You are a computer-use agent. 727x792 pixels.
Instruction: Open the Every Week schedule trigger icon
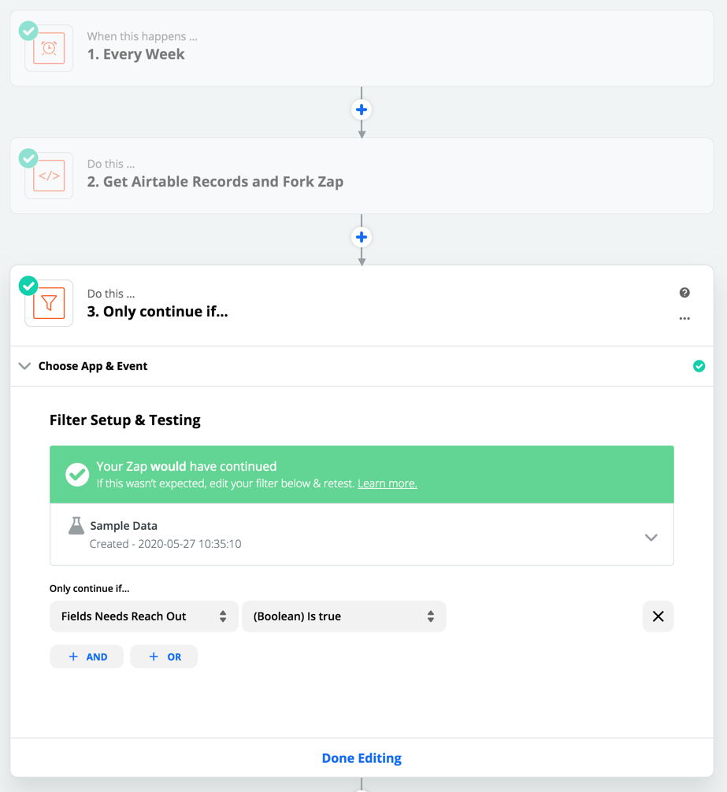click(49, 49)
